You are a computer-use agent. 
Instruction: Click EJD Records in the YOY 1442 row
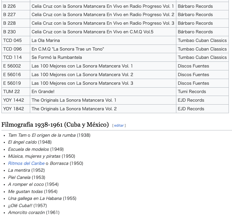(x=191, y=100)
